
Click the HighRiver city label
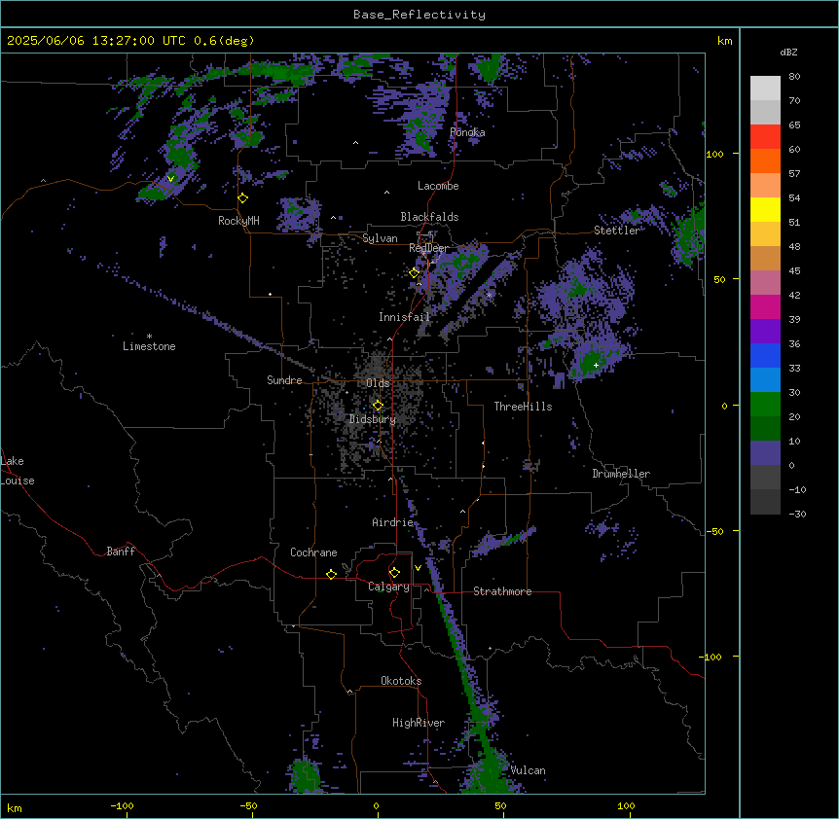click(x=419, y=723)
